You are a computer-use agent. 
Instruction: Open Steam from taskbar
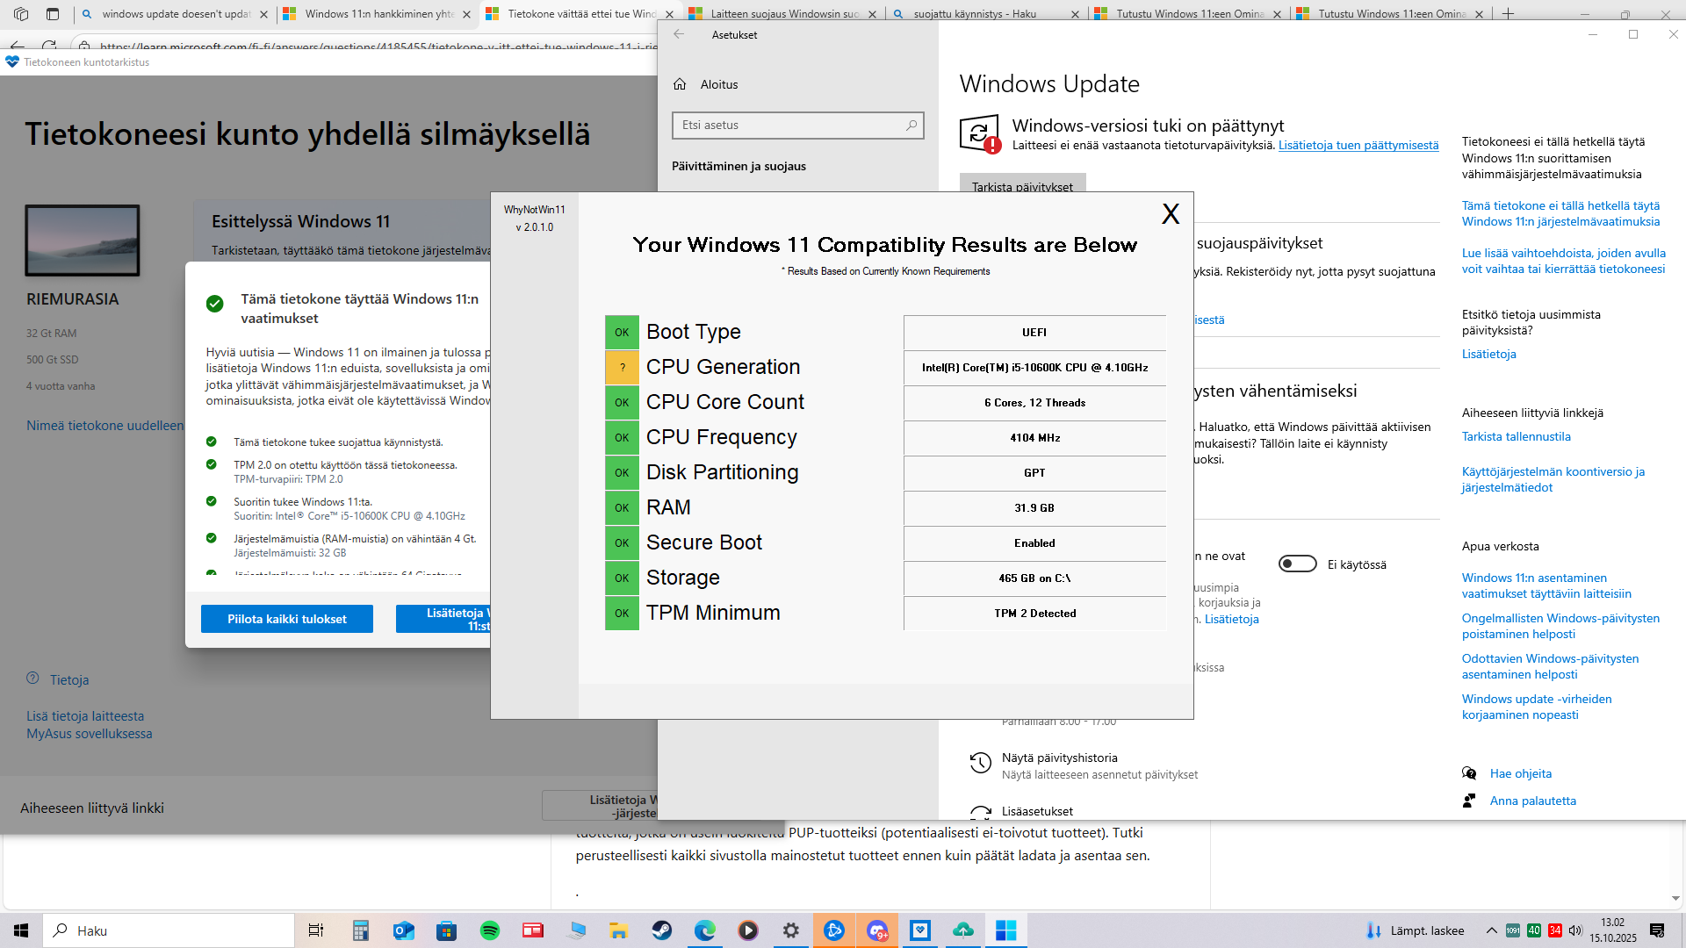(662, 930)
